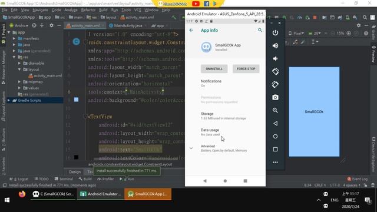Click light blue color swatch in editor gutter
The image size is (377, 212).
pyautogui.click(x=76, y=100)
